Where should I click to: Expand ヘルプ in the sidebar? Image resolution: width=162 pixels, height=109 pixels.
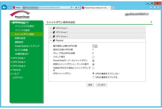click(x=11, y=74)
